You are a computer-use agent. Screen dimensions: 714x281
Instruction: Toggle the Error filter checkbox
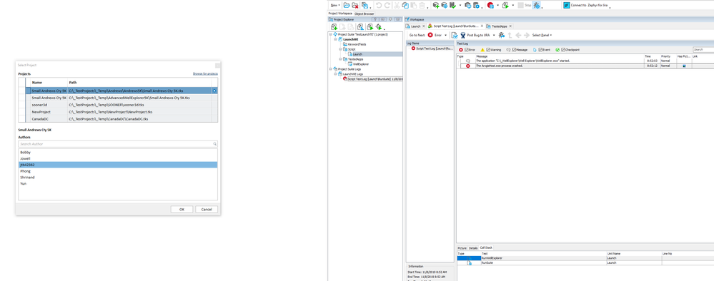(x=467, y=49)
